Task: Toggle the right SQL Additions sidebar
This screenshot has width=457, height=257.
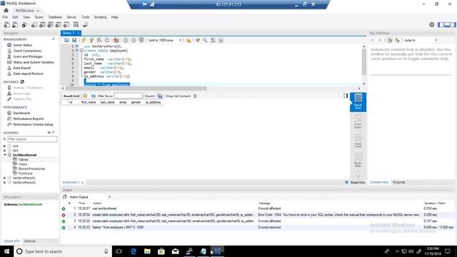Action: click(453, 25)
